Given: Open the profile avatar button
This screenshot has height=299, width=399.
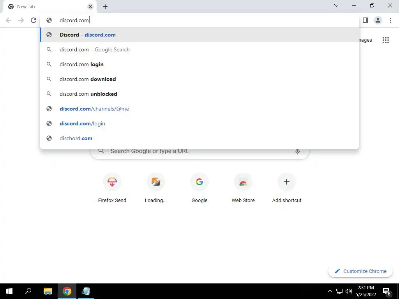Looking at the screenshot, I should pos(378,20).
